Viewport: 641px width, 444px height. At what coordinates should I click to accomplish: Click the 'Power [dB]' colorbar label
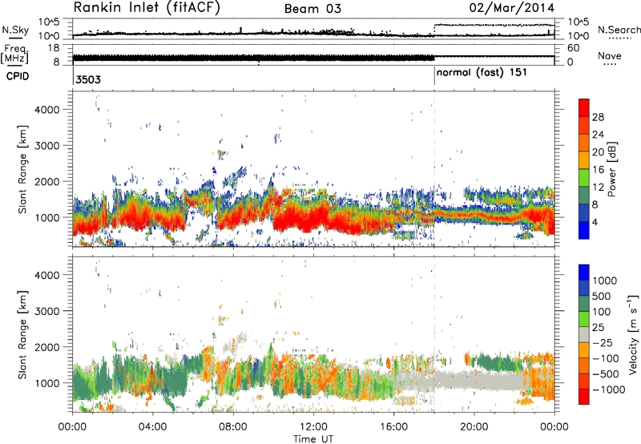(x=611, y=170)
